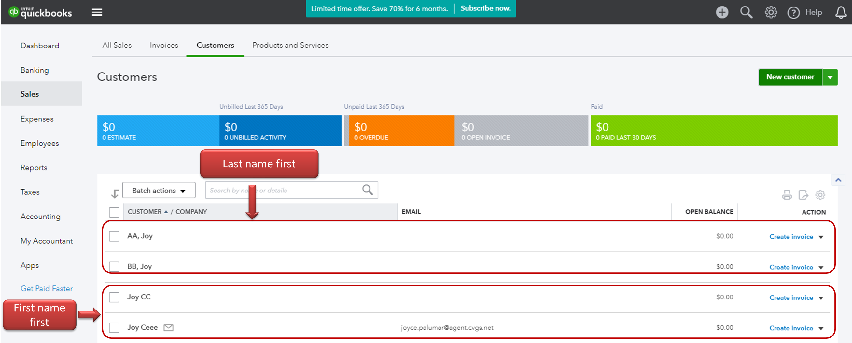Open the customer Joy Ceee
This screenshot has width=852, height=343.
point(142,327)
